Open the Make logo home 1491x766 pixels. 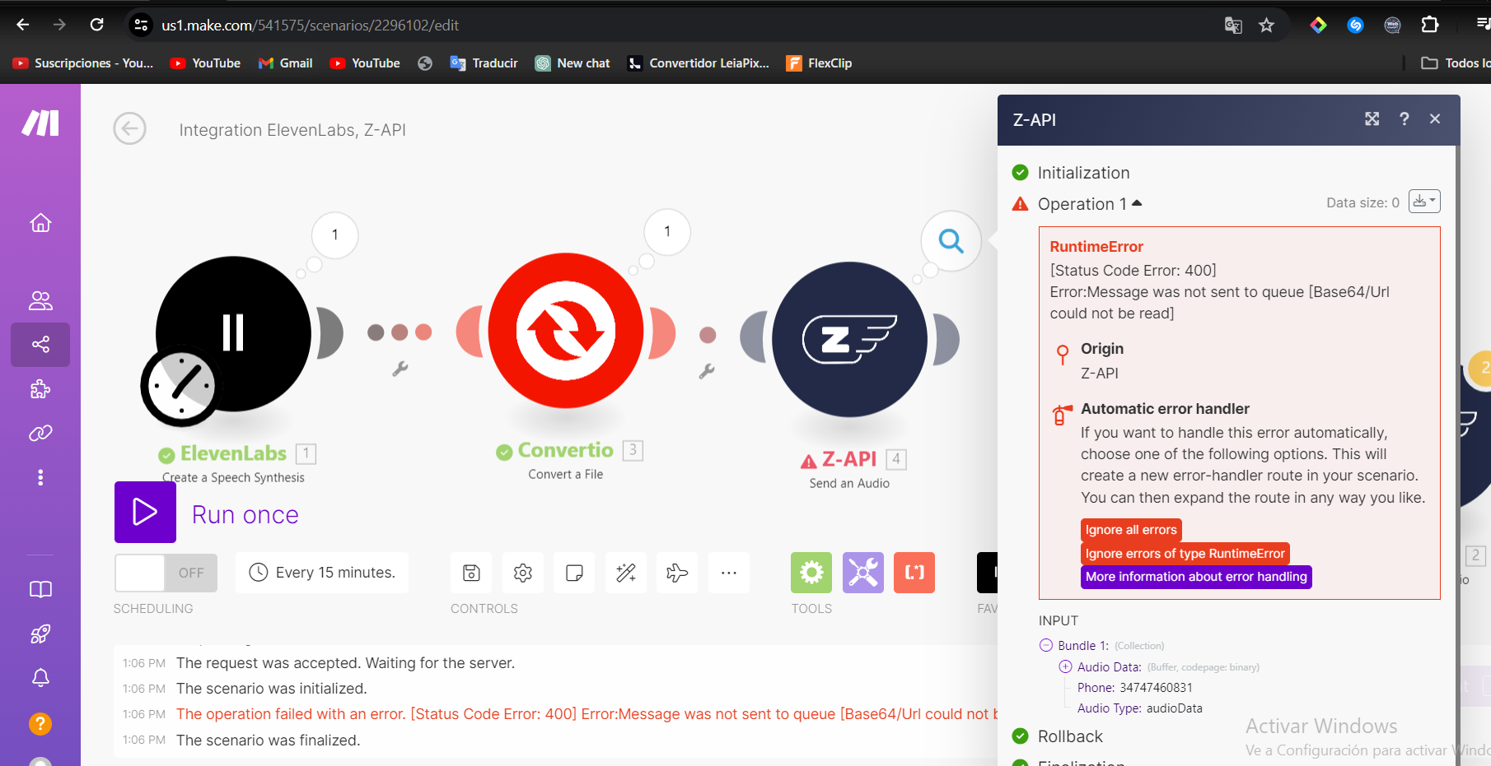click(40, 123)
